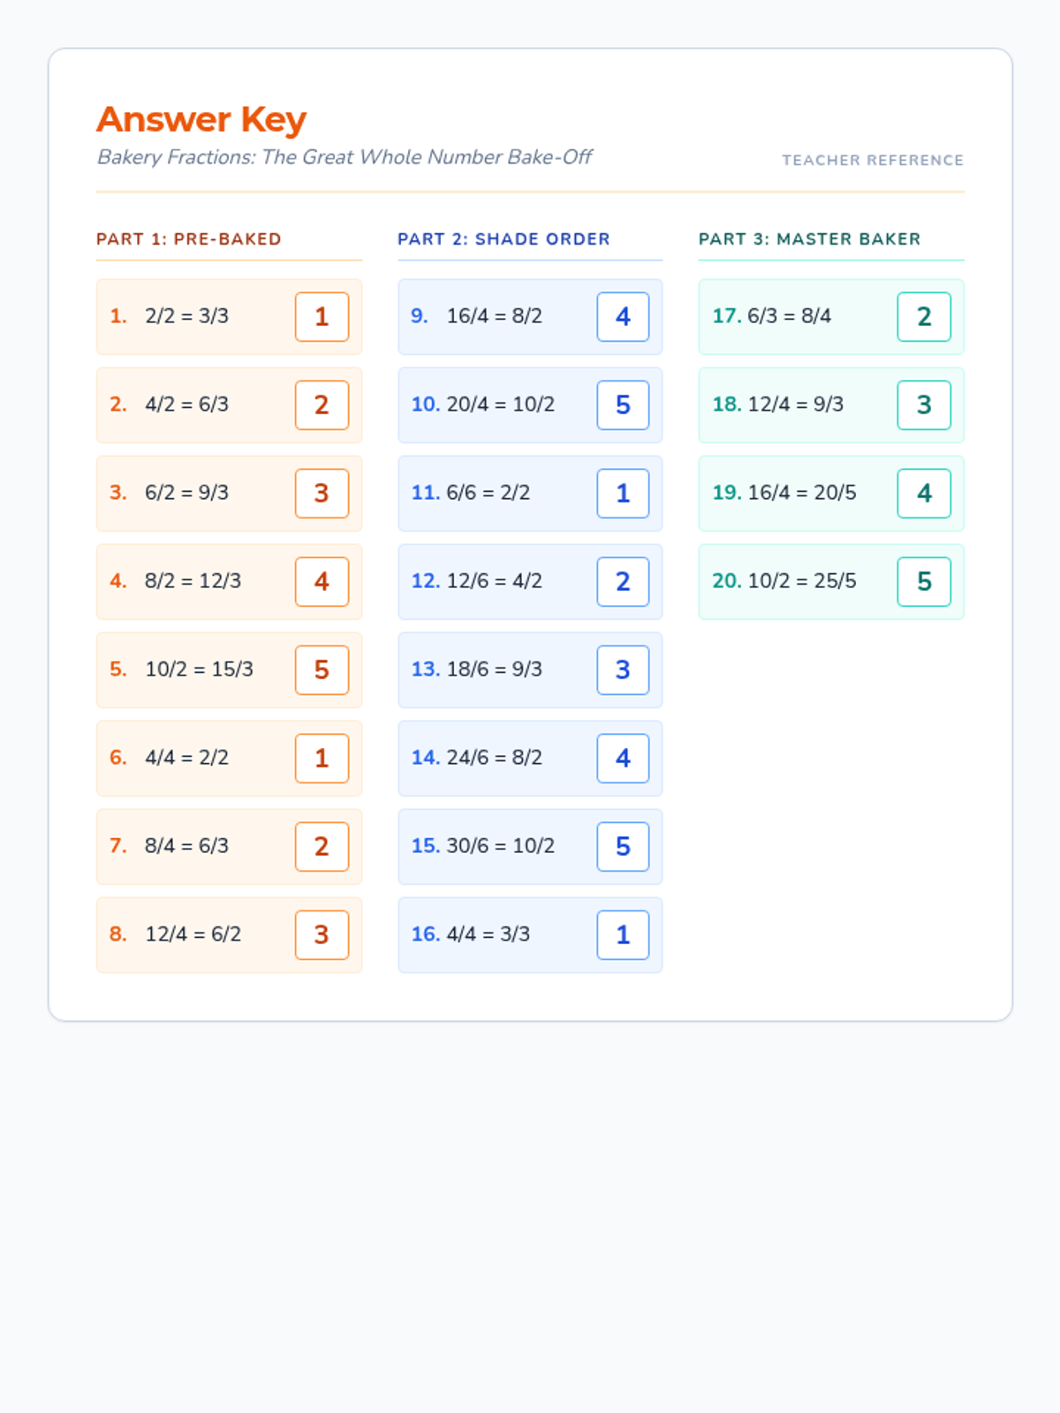The width and height of the screenshot is (1060, 1413).
Task: Click answer box for question 20
Action: click(924, 582)
